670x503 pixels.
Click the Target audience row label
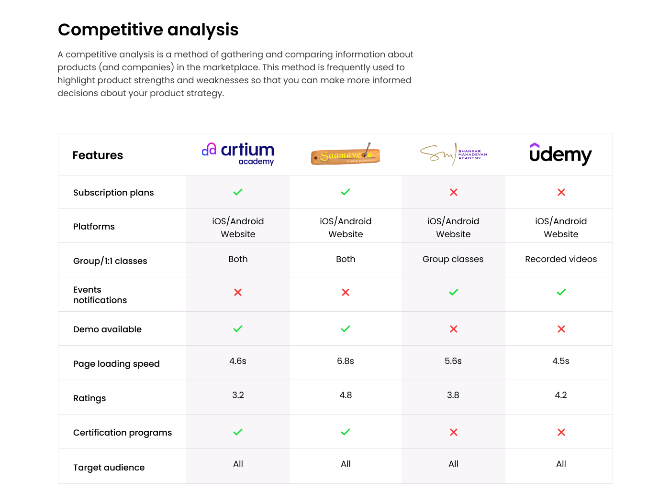109,468
